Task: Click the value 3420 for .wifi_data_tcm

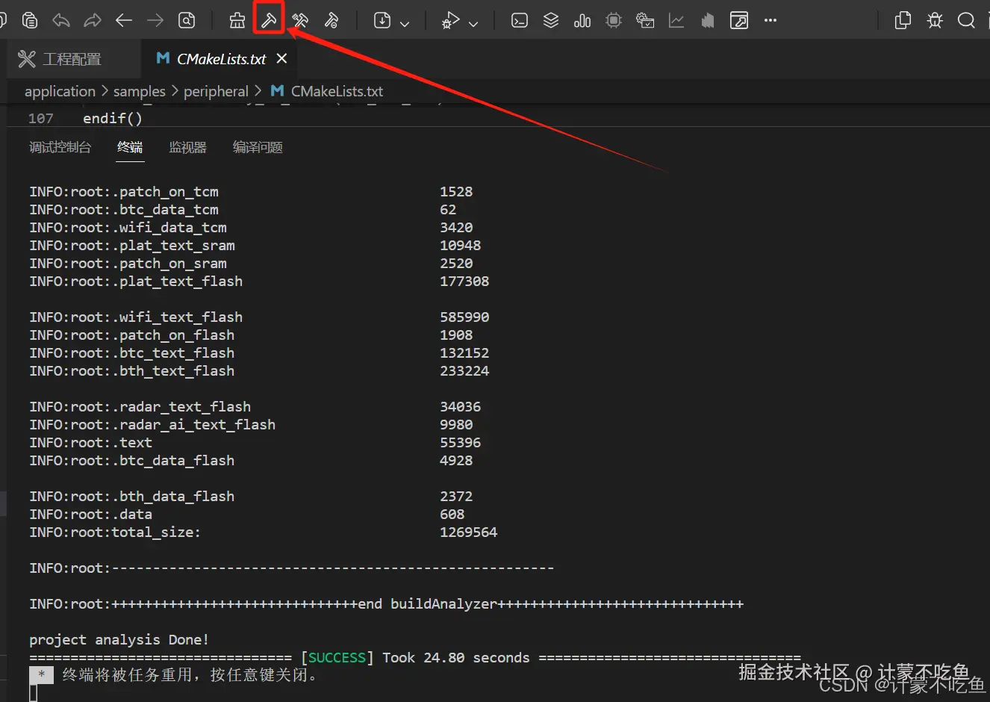Action: pyautogui.click(x=456, y=228)
